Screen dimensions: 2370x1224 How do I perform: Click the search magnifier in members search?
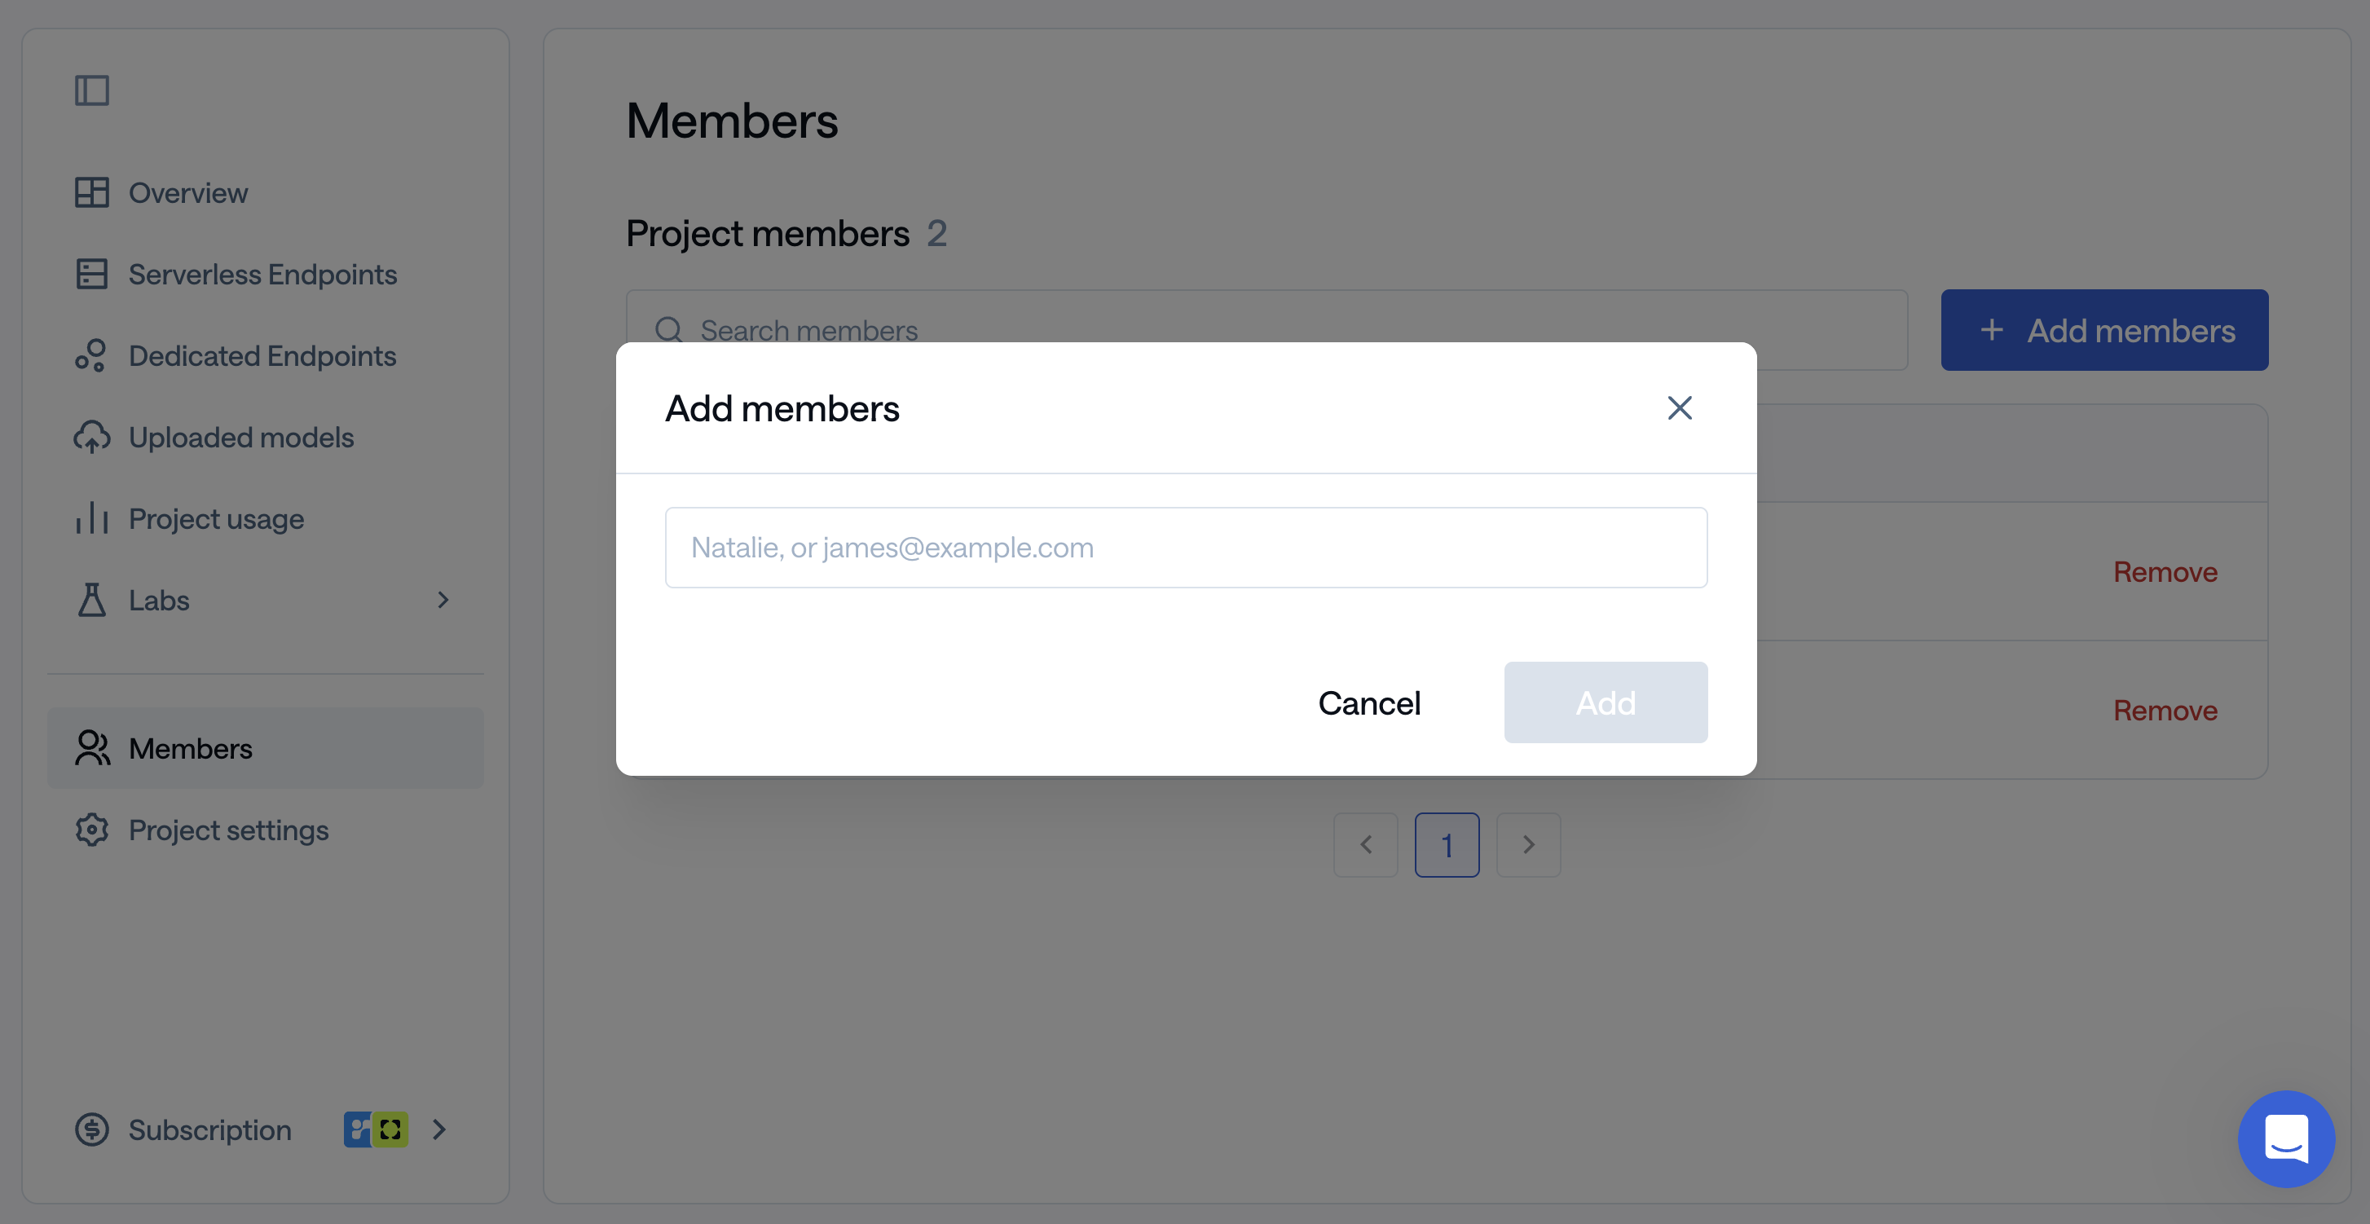coord(669,330)
